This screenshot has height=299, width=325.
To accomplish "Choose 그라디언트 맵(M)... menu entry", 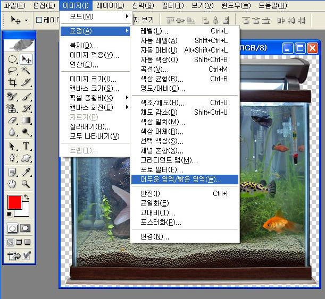I will pos(185,160).
